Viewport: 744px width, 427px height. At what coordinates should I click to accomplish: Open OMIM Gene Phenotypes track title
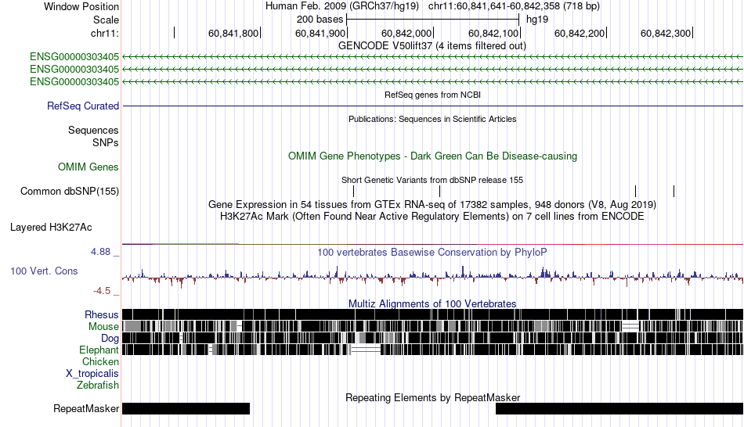pos(432,156)
